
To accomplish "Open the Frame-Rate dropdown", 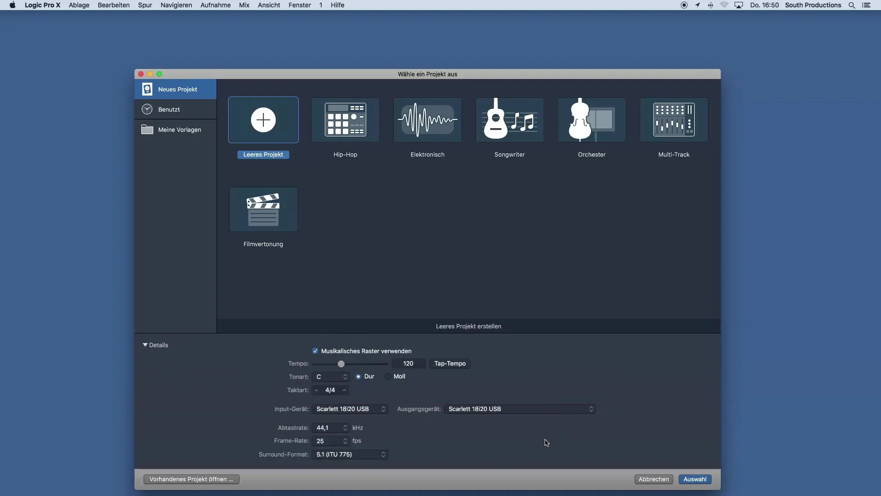I will pyautogui.click(x=331, y=441).
